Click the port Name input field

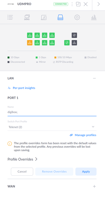pos(52,112)
